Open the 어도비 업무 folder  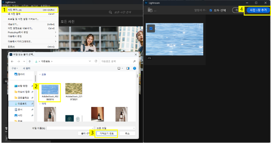click(22, 92)
